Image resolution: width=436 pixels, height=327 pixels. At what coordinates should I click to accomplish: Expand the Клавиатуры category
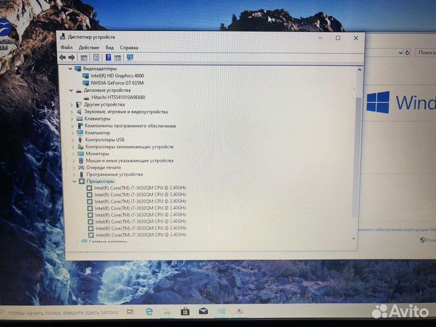point(72,119)
